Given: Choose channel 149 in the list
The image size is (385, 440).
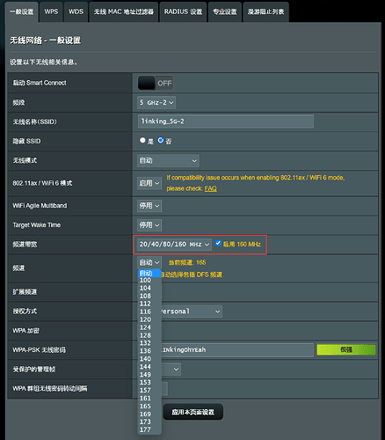Looking at the screenshot, I should pyautogui.click(x=149, y=375).
